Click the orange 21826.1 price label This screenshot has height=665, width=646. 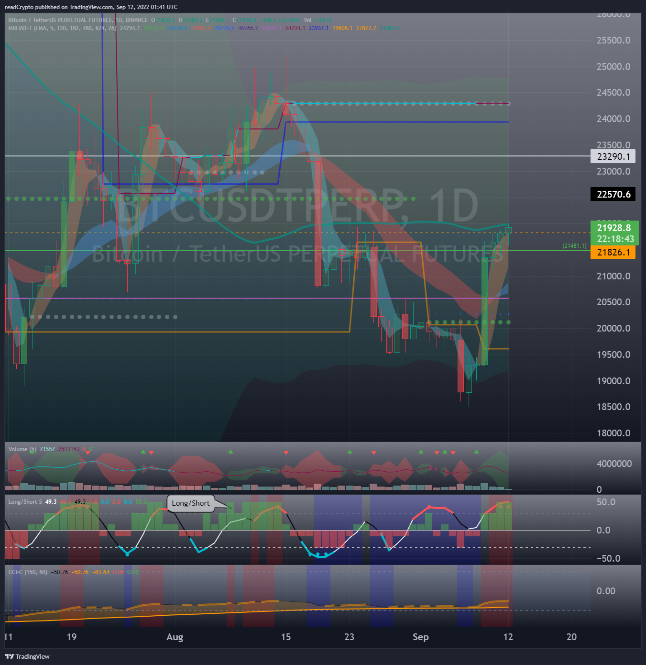point(613,252)
